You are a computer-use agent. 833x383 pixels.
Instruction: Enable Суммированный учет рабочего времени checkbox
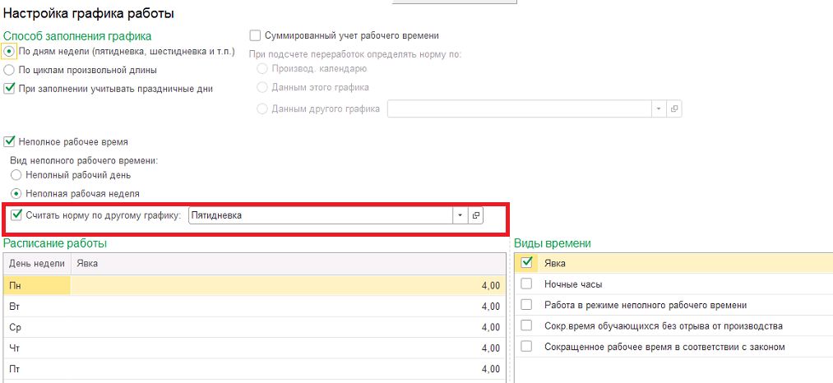coord(255,35)
